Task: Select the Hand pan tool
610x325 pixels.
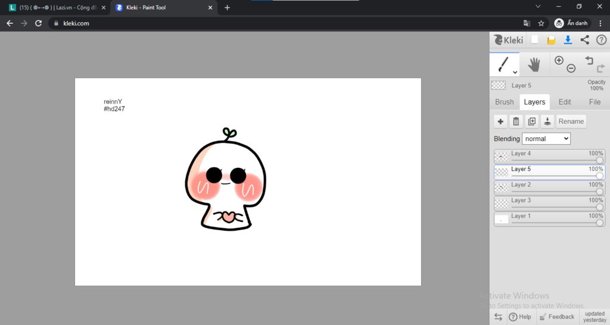Action: coord(534,64)
